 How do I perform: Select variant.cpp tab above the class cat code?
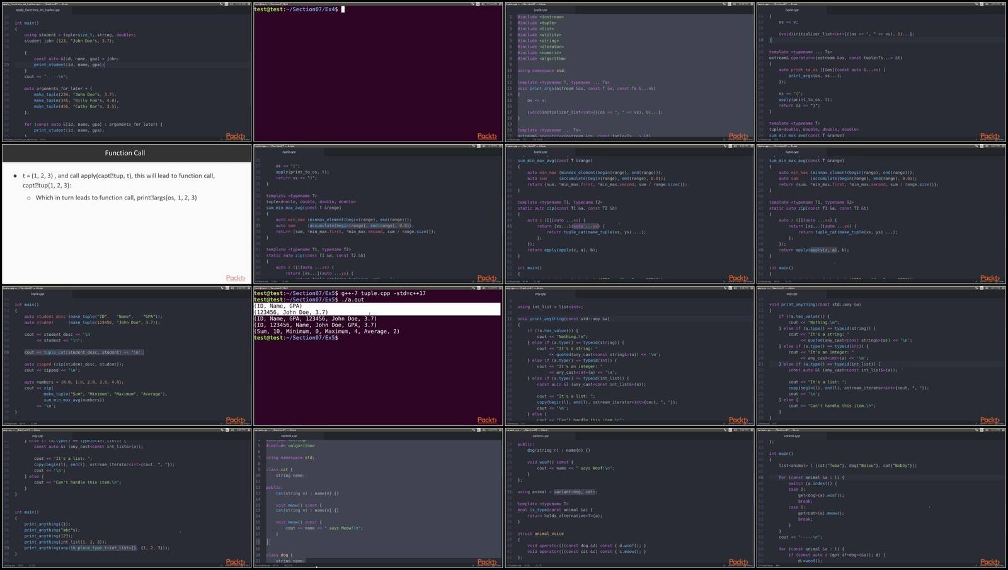point(289,435)
